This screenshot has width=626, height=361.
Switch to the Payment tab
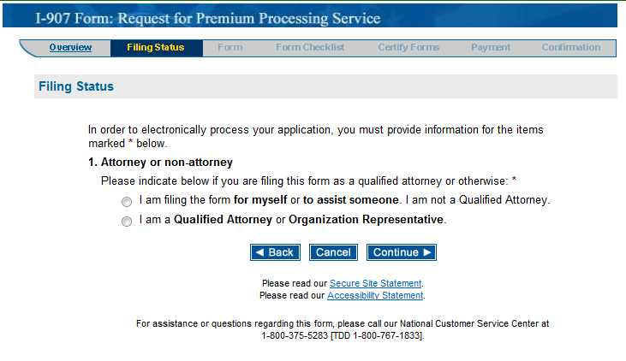point(491,48)
